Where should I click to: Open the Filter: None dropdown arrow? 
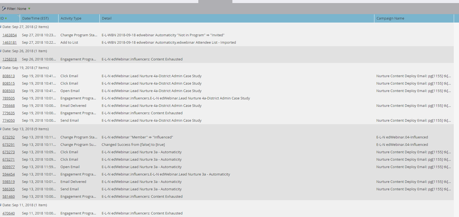(29, 9)
